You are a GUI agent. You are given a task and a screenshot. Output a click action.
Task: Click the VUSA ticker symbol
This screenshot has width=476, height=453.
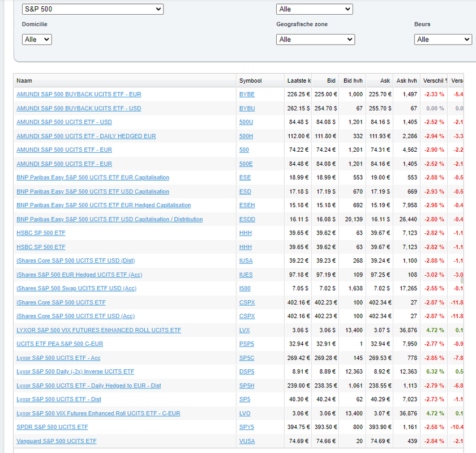tap(247, 441)
